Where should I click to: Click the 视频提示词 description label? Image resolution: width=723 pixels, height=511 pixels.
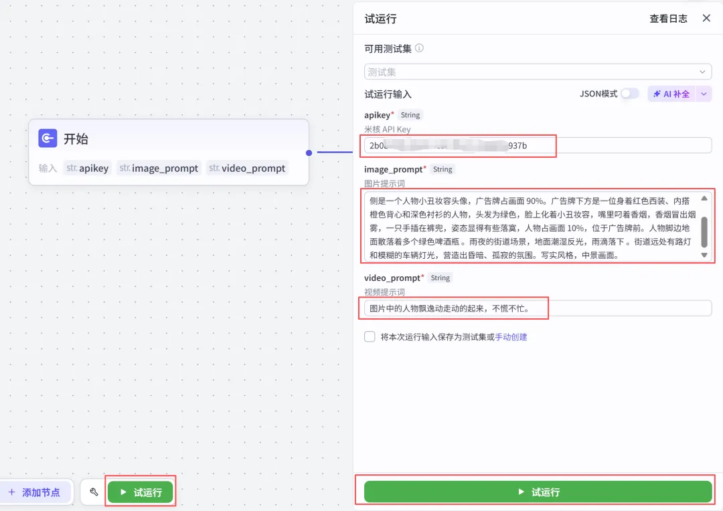tap(384, 292)
